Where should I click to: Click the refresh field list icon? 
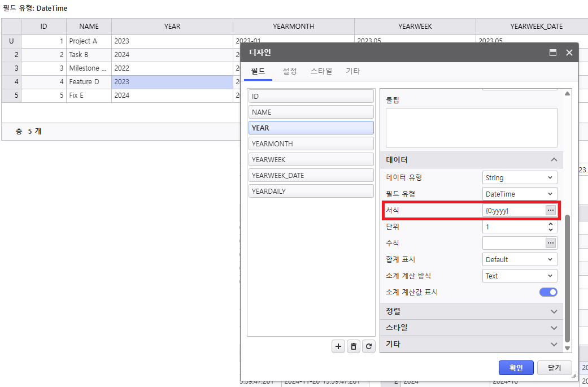tap(369, 347)
